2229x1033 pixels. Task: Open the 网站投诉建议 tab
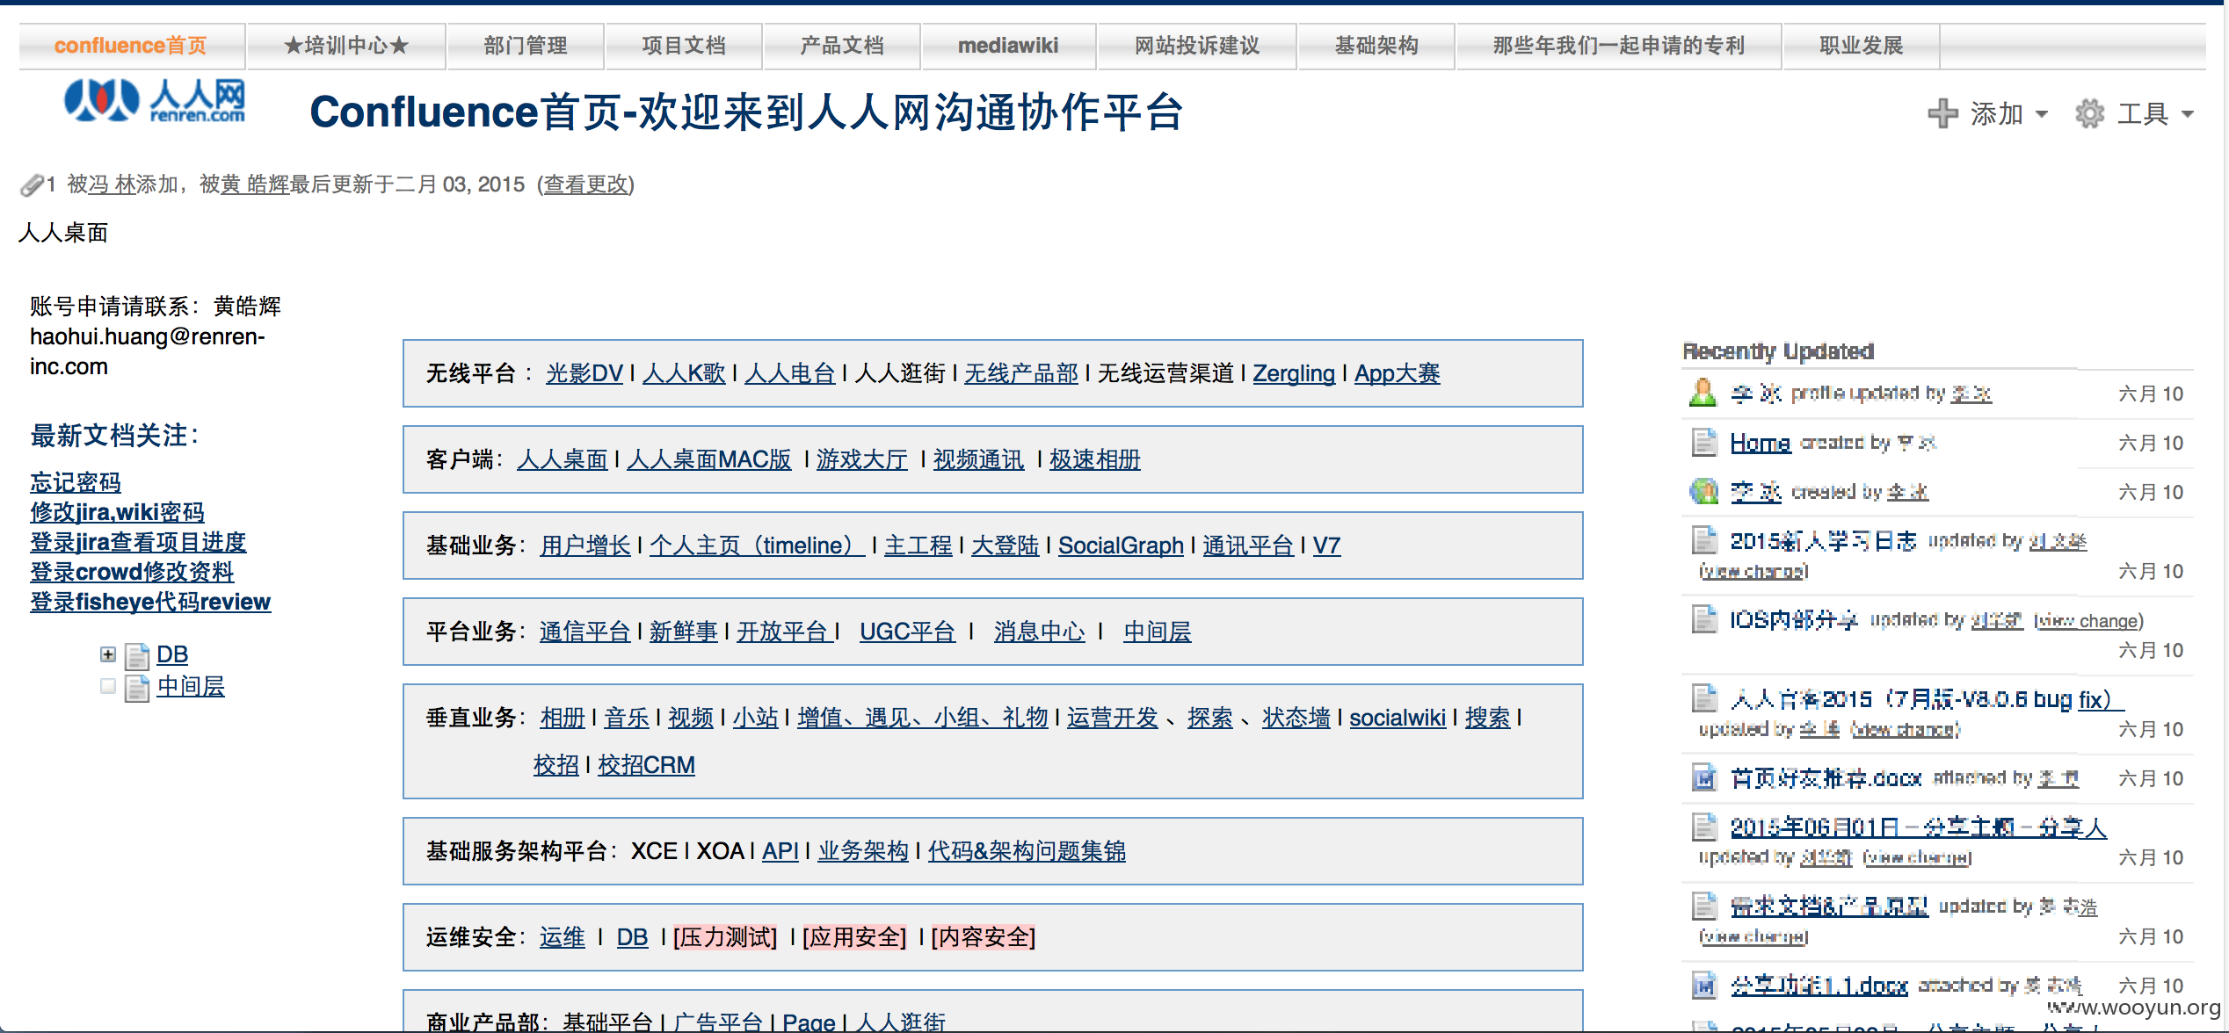pyautogui.click(x=1197, y=46)
